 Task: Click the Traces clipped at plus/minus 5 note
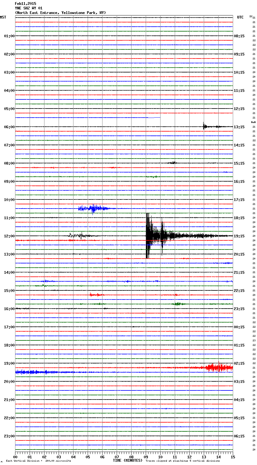tap(183, 461)
